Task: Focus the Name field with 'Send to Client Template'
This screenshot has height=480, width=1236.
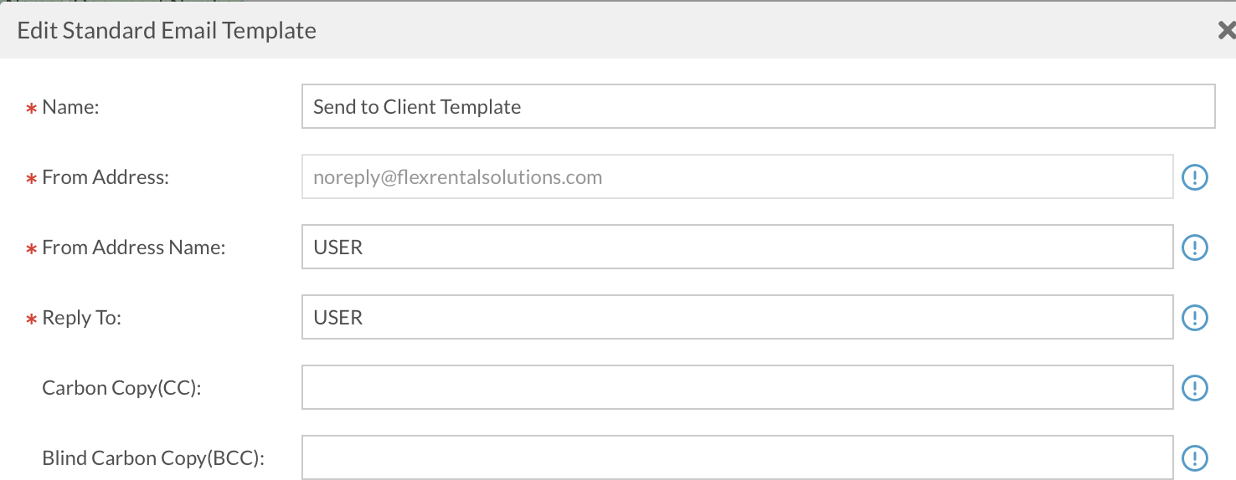Action: (x=758, y=107)
